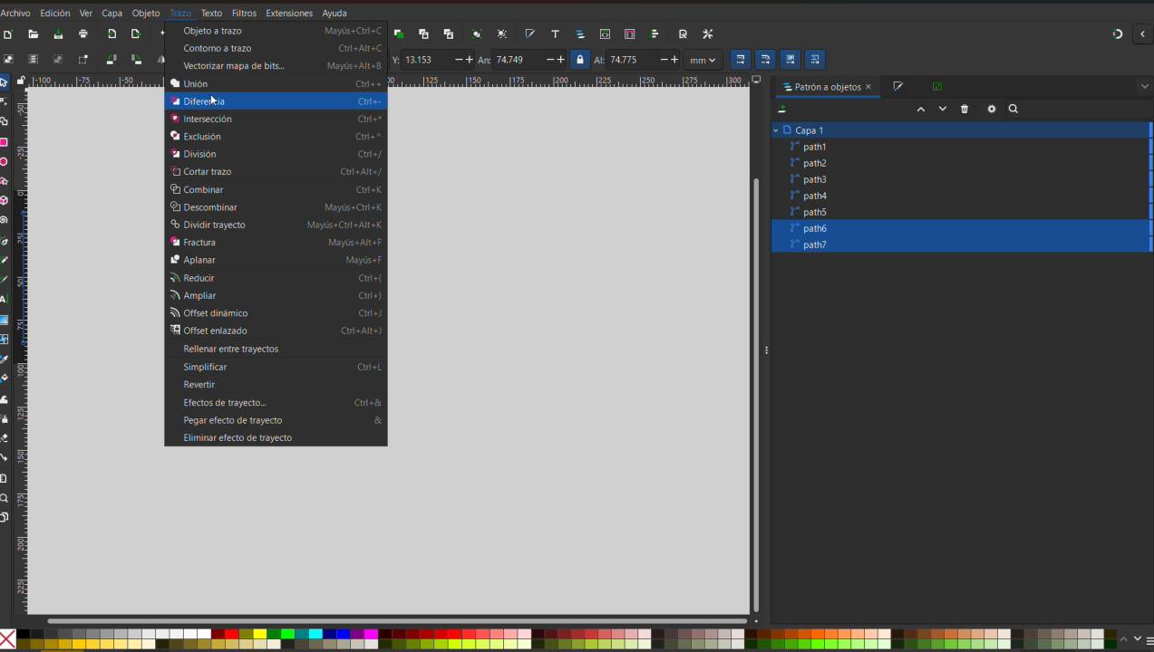Select the 3D Box tool
This screenshot has width=1154, height=652.
[5, 200]
